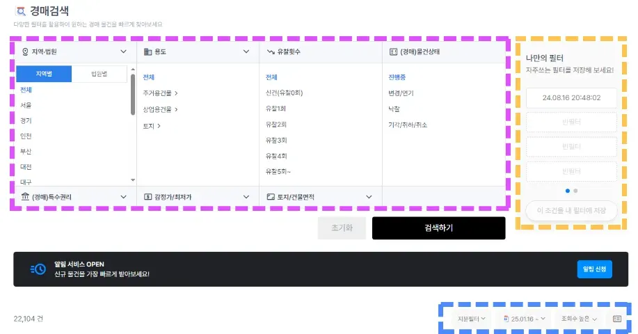
Task: Click the first empty 빈필터 slot
Action: pyautogui.click(x=571, y=122)
